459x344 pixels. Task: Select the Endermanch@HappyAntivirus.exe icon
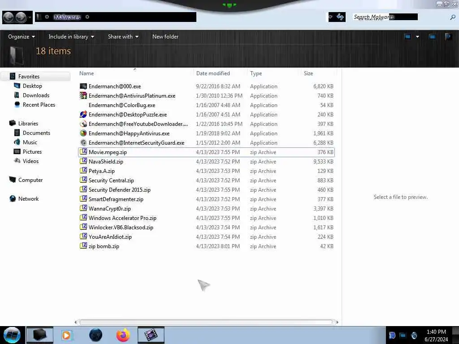tap(83, 133)
